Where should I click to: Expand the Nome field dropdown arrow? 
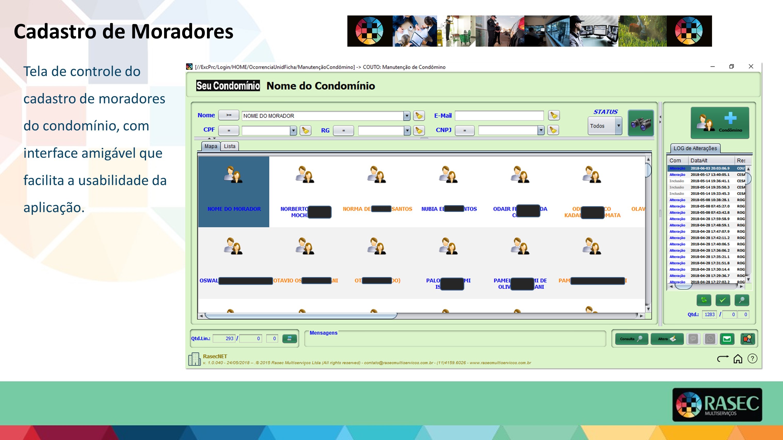407,116
